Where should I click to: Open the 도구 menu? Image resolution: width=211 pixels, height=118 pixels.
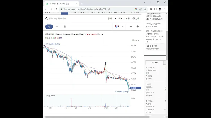coord(127,18)
